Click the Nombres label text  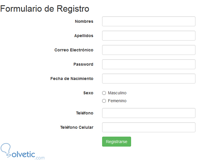coord(84,21)
